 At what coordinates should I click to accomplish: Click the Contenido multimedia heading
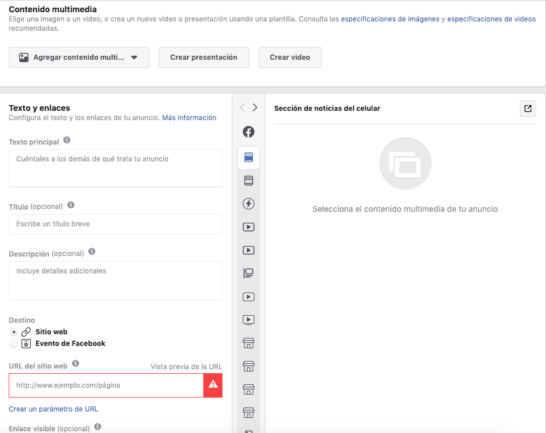(53, 9)
